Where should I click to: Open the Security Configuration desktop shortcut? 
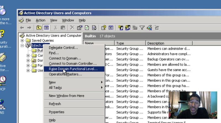coord(2,33)
